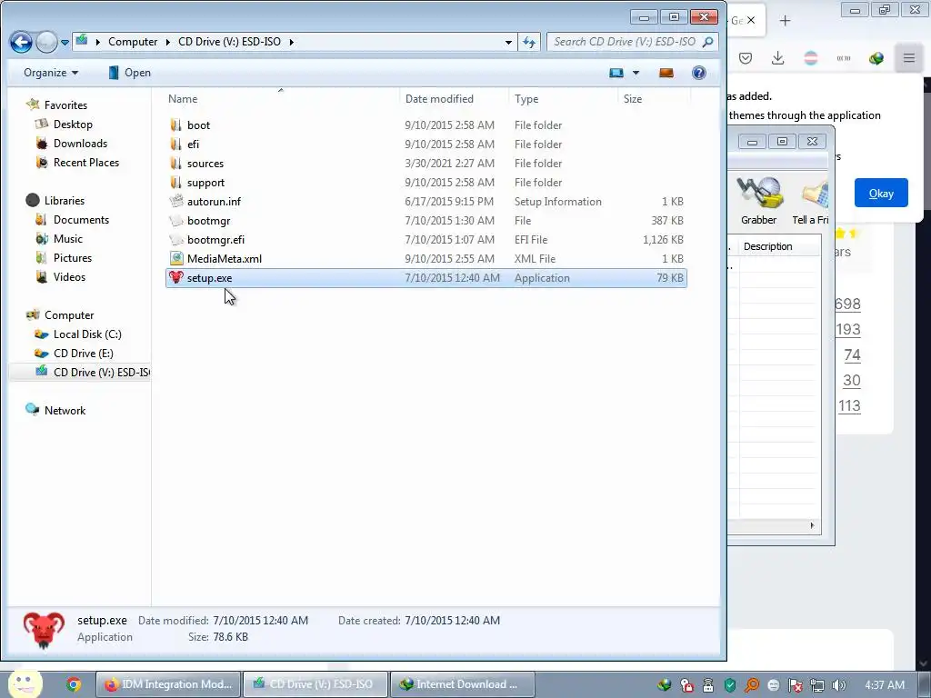Click the Explorer forward arrow button
Screen dimensions: 931x698
(46, 42)
